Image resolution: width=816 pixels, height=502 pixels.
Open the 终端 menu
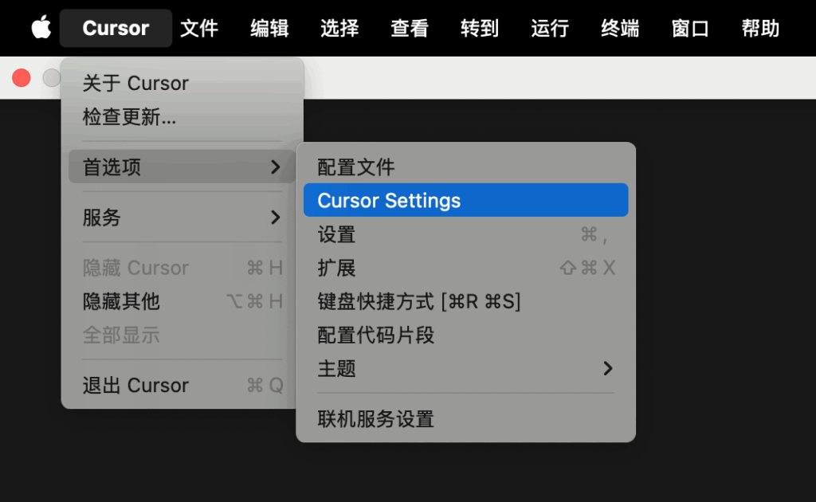620,29
